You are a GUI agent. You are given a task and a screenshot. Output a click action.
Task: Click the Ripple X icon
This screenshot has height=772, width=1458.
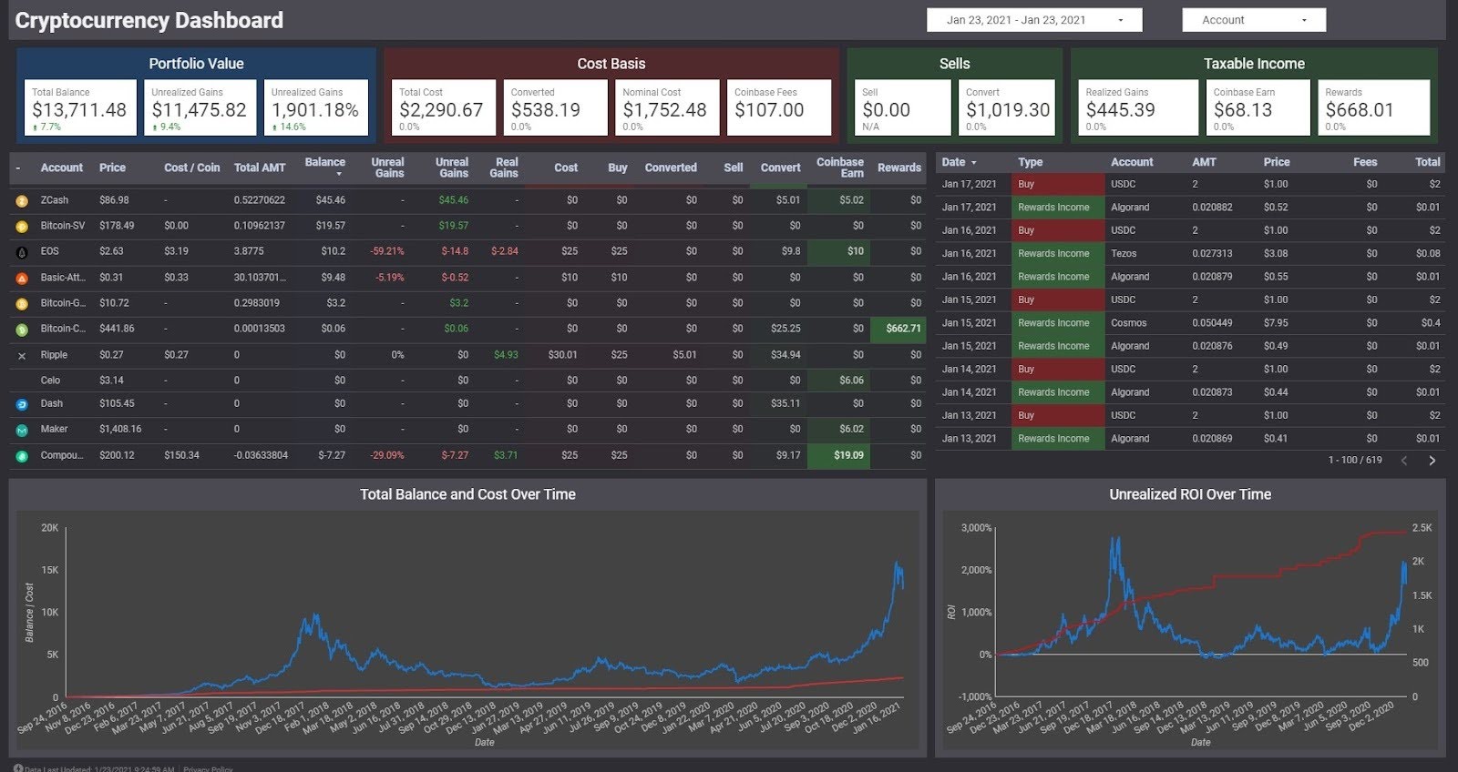(x=22, y=356)
